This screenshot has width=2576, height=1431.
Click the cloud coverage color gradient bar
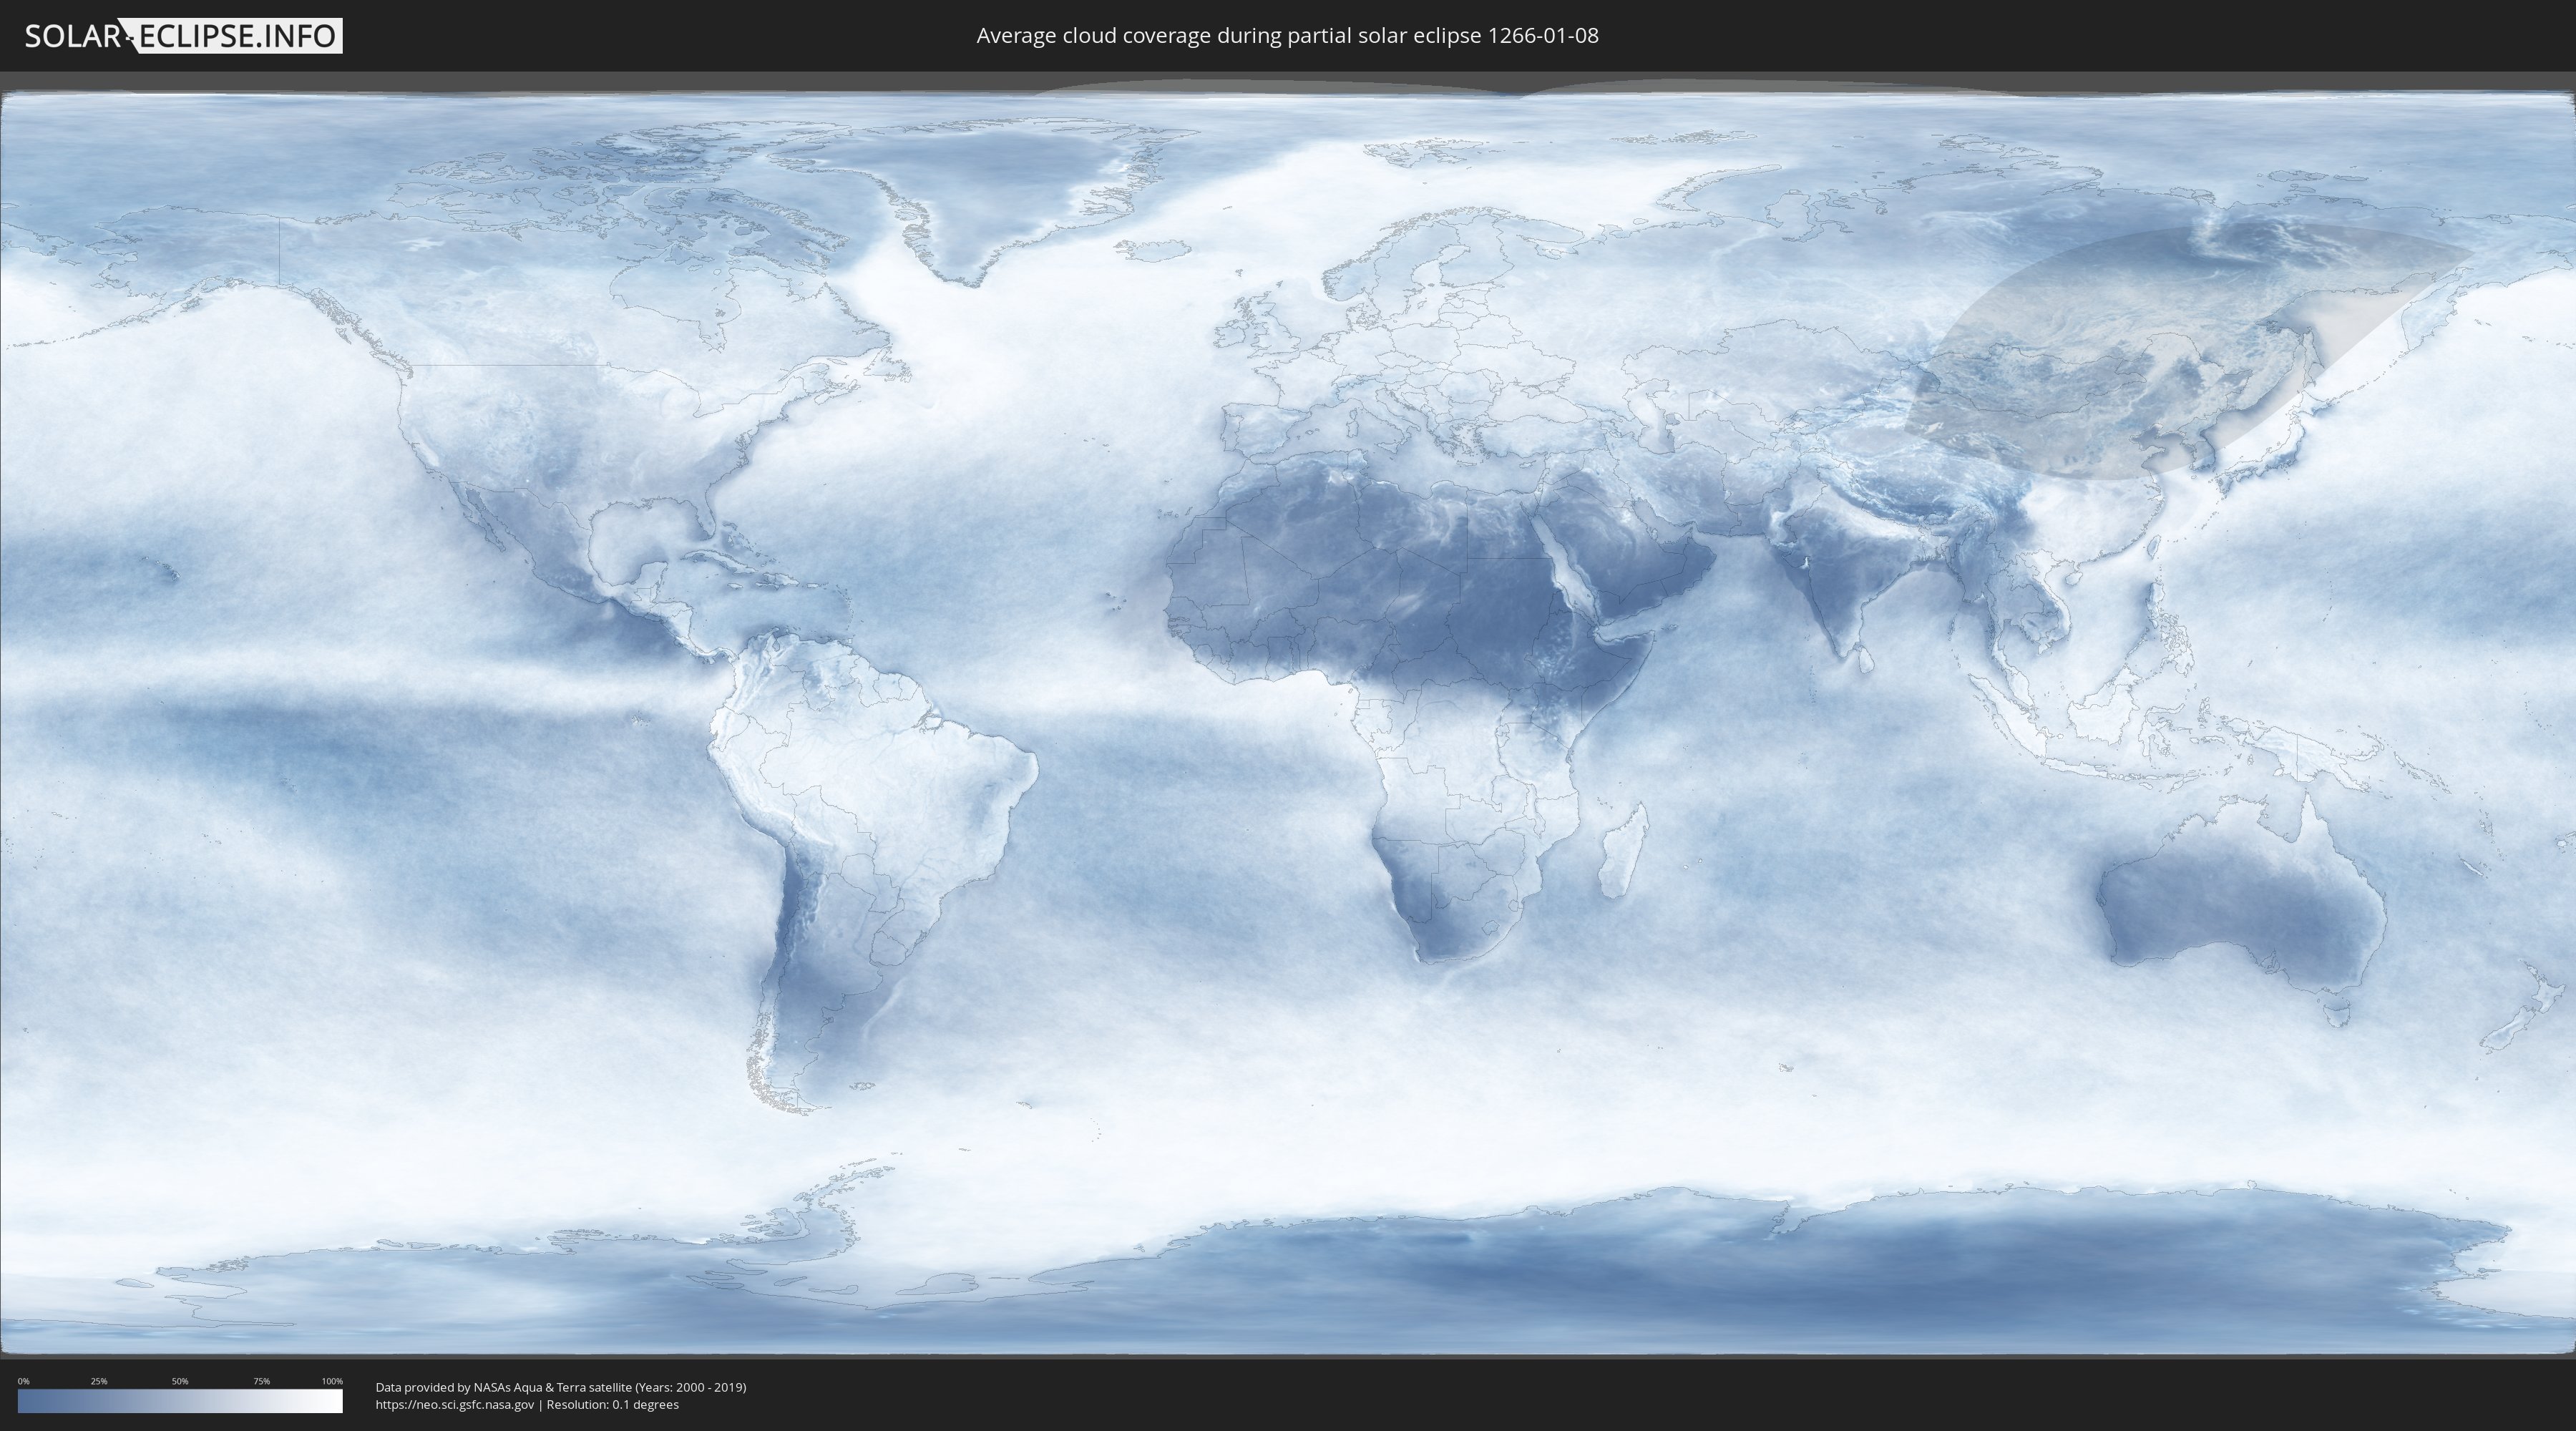click(x=180, y=1400)
